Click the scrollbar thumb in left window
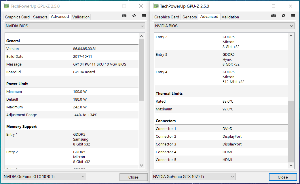Image resolution: width=300 pixels, height=184 pixels. [141, 70]
